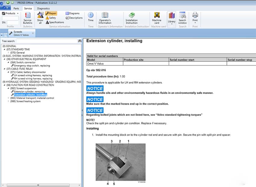Viewport: 256px width, 187px height.
Task: Open Emergency stop switch, replacing
Action: [32, 66]
